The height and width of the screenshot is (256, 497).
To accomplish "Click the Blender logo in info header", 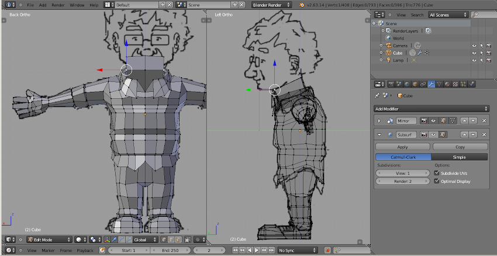I will tap(302, 5).
